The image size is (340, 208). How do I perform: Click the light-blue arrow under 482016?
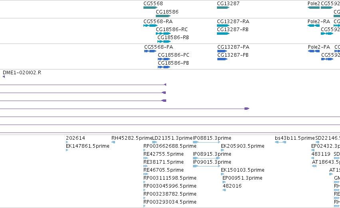point(224,190)
